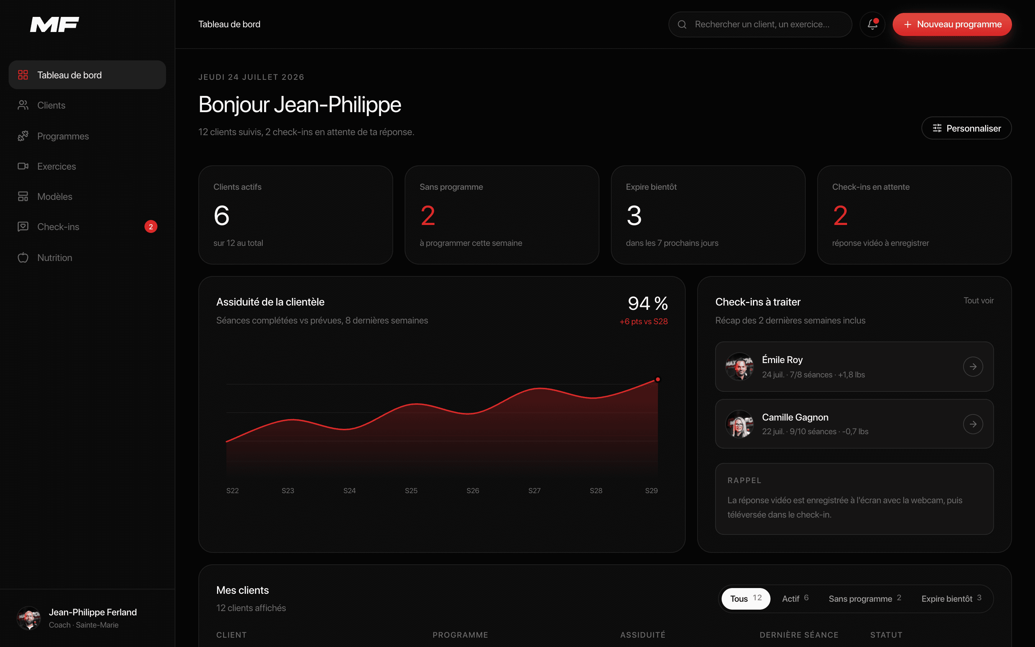
Task: Focus the Rechercher un client search field
Action: (x=760, y=24)
